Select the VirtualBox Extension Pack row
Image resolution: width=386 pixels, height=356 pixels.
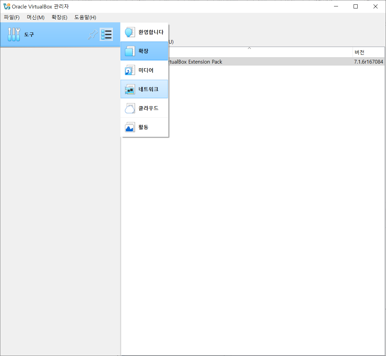click(253, 62)
